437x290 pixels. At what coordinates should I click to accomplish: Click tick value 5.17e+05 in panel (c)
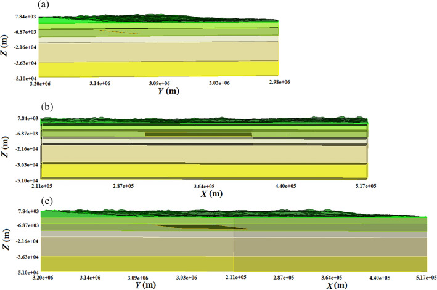tap(427, 278)
